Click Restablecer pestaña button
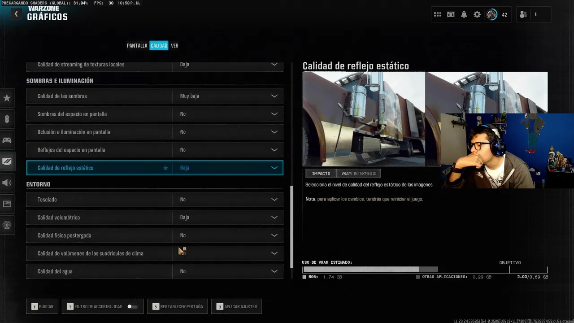This screenshot has width=574, height=323. (178, 306)
